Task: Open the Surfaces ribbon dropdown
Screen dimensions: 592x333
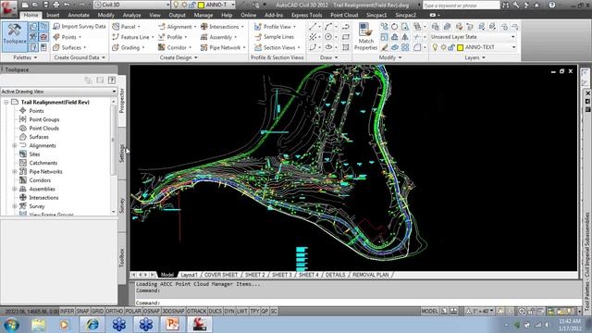Action: pos(69,47)
